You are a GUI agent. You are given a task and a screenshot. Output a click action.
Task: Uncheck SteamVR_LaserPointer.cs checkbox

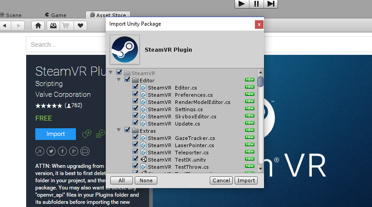[x=136, y=144]
